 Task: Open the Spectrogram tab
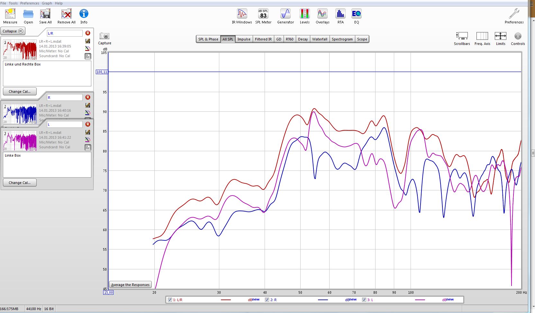pyautogui.click(x=342, y=39)
